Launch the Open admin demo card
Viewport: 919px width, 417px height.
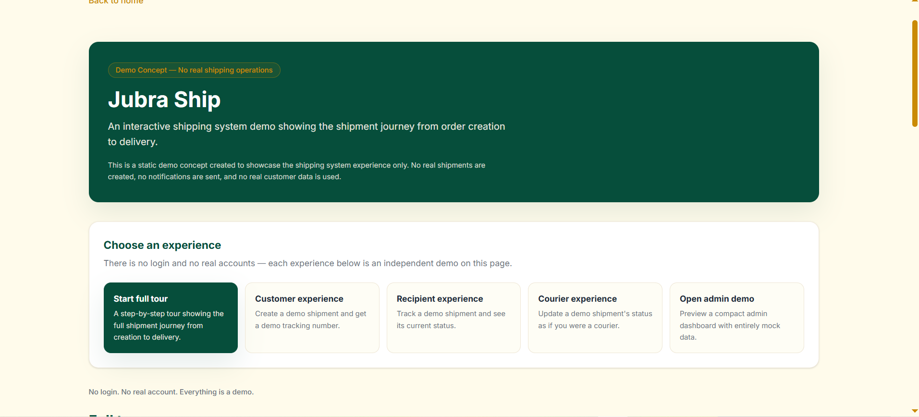coord(736,318)
